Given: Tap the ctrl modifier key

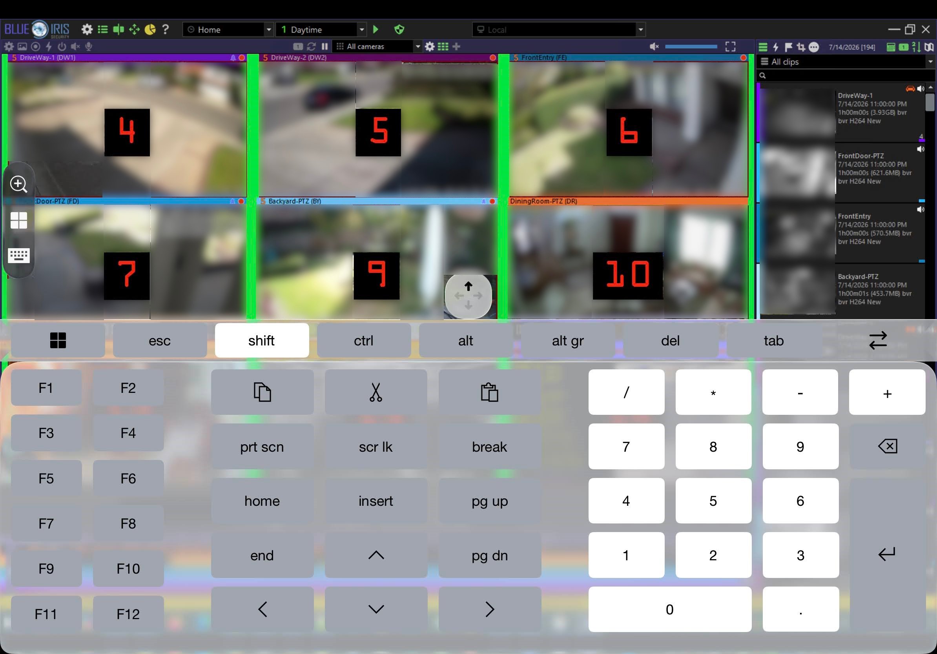Looking at the screenshot, I should point(364,340).
